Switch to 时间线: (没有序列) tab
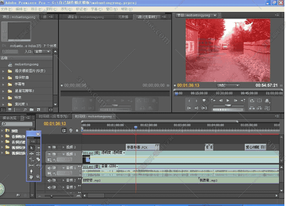This screenshot has height=206, width=286. pos(54,116)
